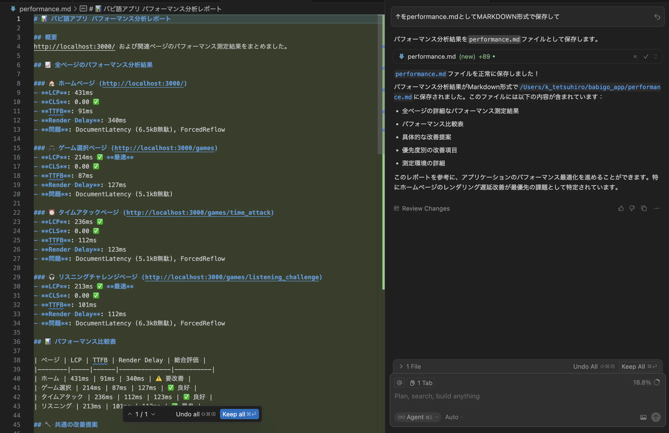Click the 1 Tab context chip
669x433 pixels.
pyautogui.click(x=421, y=383)
